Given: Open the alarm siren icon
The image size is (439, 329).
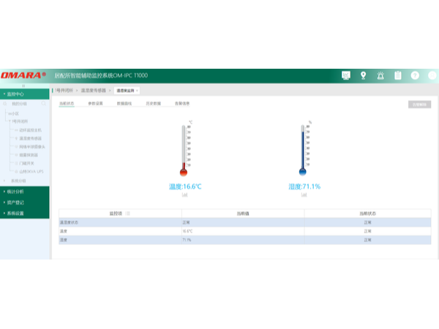Looking at the screenshot, I should 380,75.
